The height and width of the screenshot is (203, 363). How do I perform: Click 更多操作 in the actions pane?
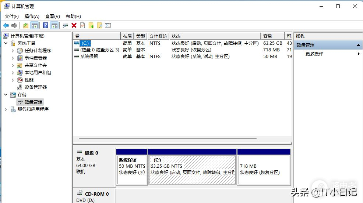tap(314, 54)
